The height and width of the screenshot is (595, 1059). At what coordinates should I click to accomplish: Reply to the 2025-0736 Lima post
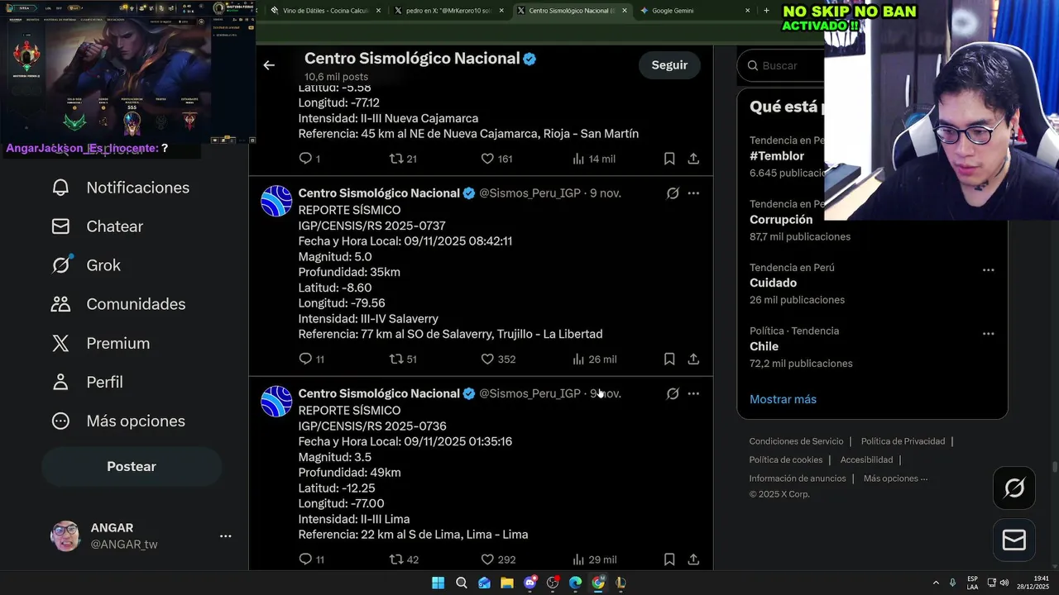[x=311, y=559]
